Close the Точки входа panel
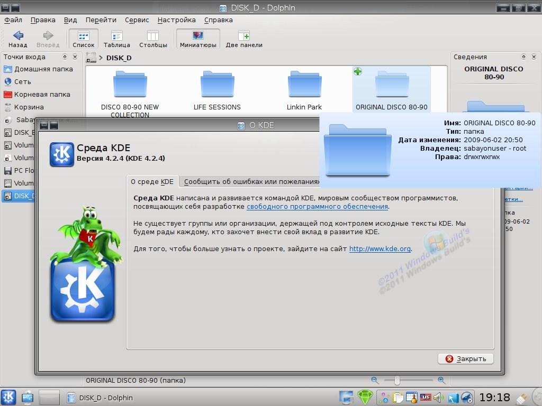This screenshot has width=542, height=406. click(x=75, y=57)
